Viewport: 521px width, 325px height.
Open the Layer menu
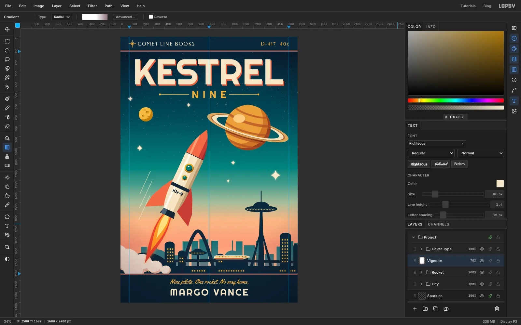[57, 6]
